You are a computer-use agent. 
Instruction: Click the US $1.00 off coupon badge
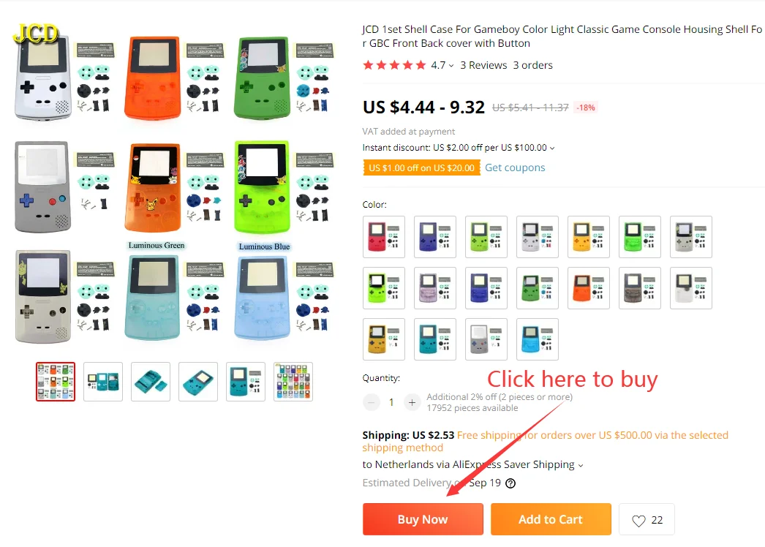(421, 168)
